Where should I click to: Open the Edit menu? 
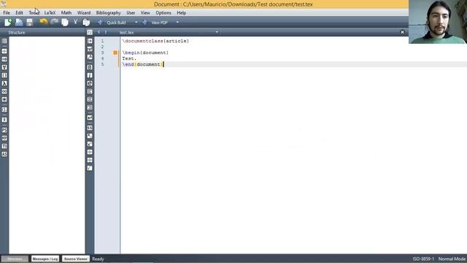(x=20, y=13)
